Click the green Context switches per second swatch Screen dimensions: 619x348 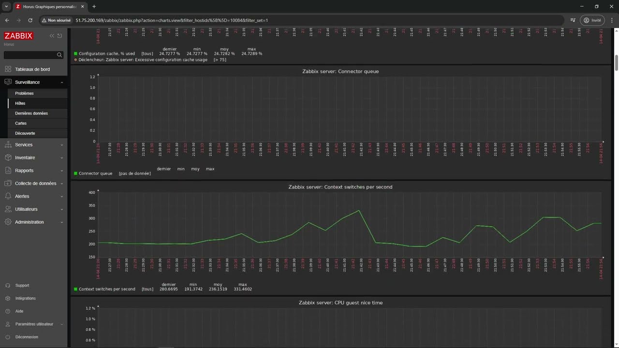[75, 289]
